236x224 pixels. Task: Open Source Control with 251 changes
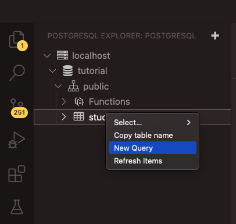pyautogui.click(x=17, y=106)
